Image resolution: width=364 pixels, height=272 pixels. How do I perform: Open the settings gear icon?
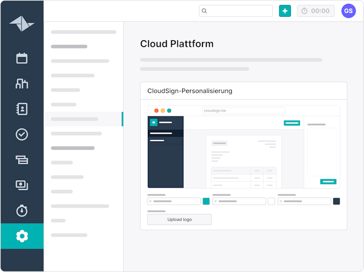[22, 236]
